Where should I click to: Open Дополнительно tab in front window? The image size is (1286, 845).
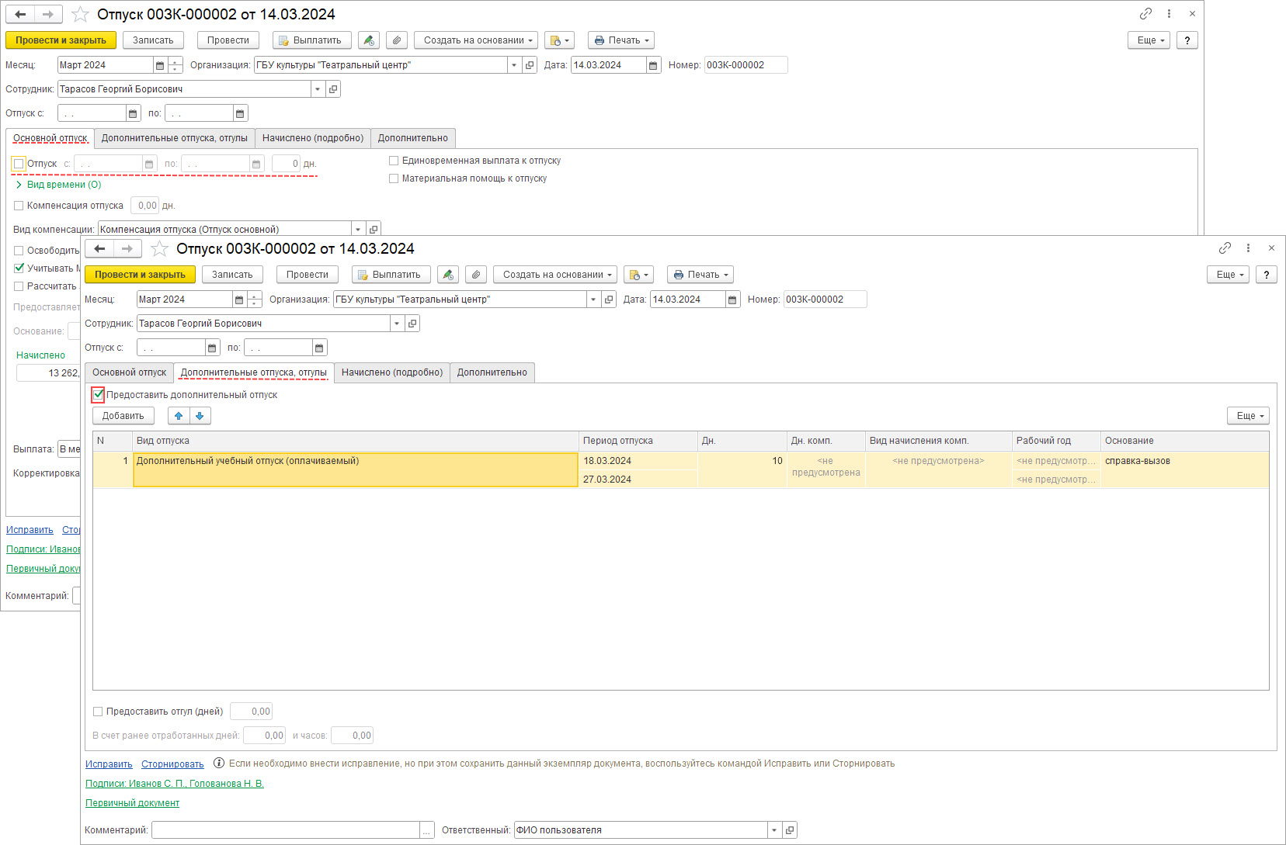pos(492,372)
